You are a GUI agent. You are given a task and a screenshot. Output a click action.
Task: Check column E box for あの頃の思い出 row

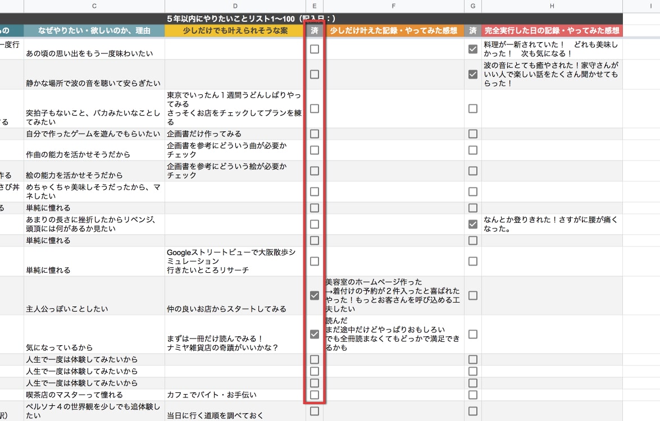315,49
